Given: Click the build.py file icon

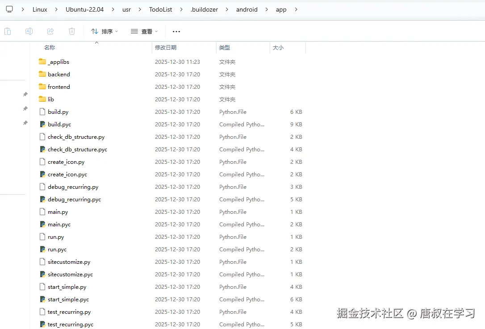Looking at the screenshot, I should pos(42,112).
